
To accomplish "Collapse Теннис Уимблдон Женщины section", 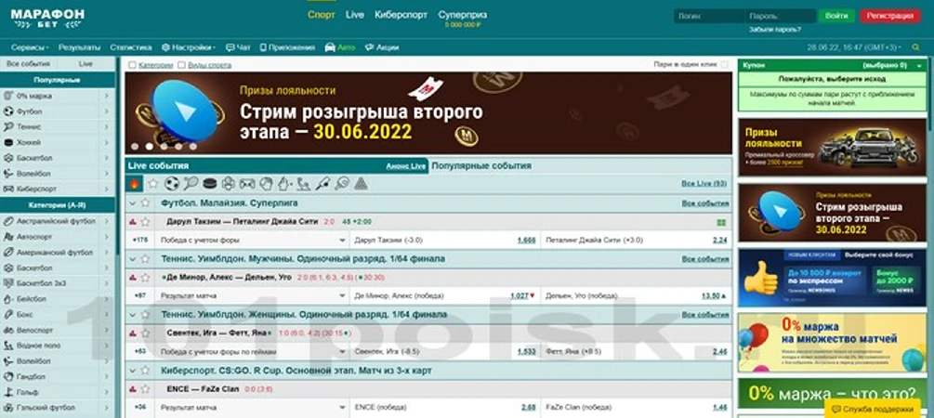I will click(133, 314).
